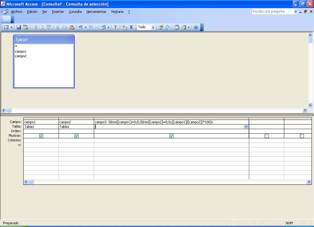
Task: Click the Access control menu icon beside Archivo
Action: click(x=6, y=12)
